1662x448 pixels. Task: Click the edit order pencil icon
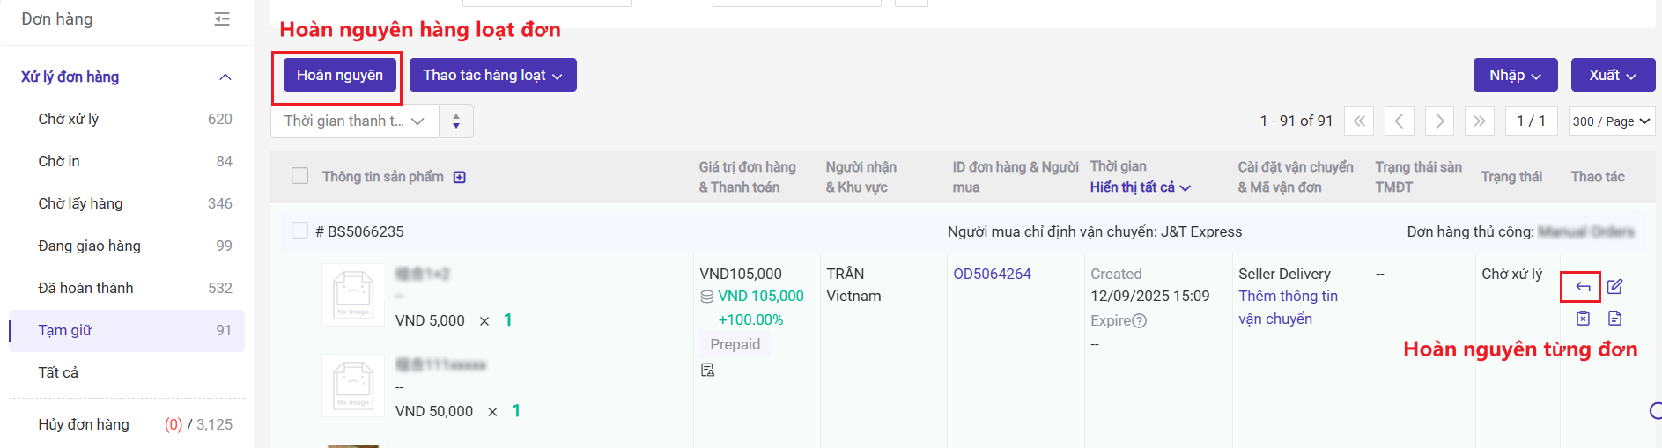[1614, 287]
